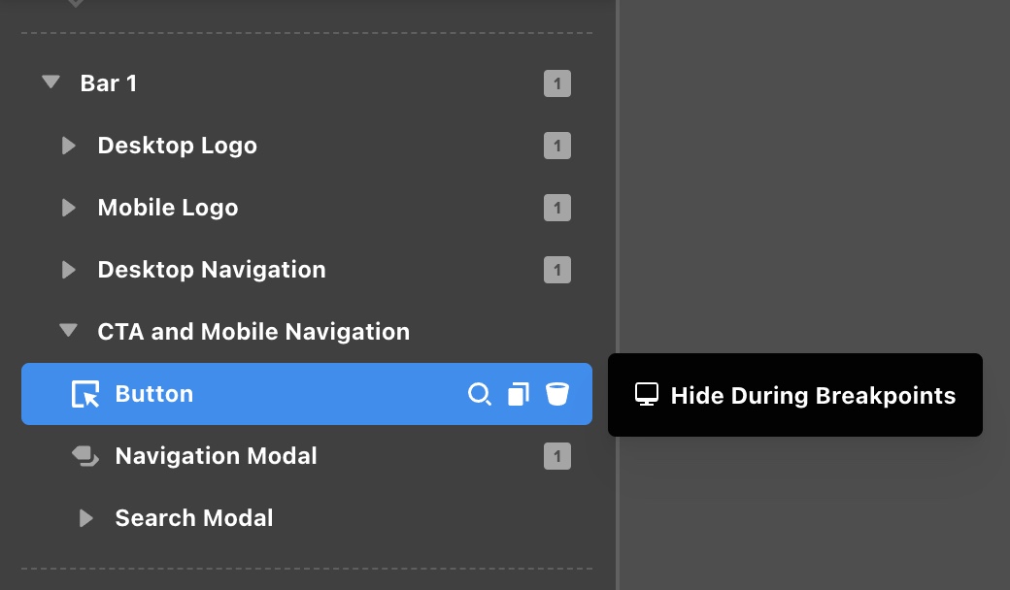Select the Bar 1 label

[x=108, y=83]
